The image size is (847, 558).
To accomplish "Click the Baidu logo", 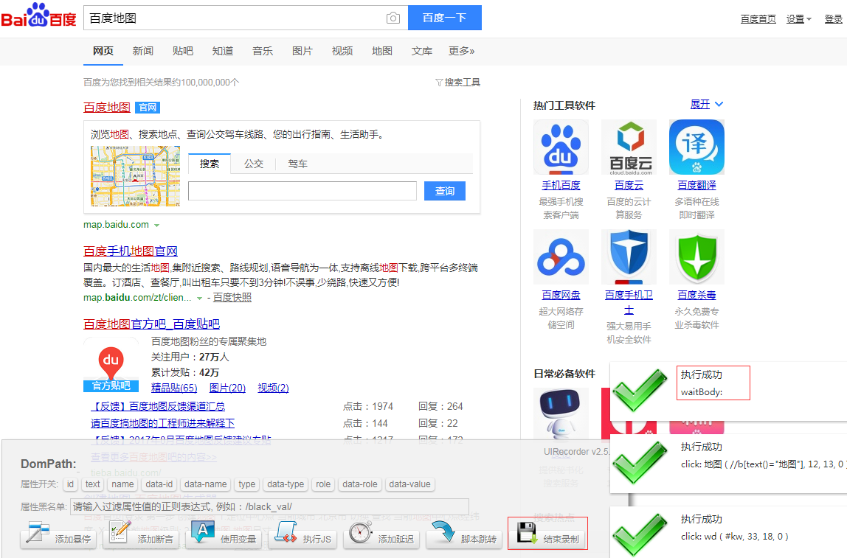I will (38, 15).
